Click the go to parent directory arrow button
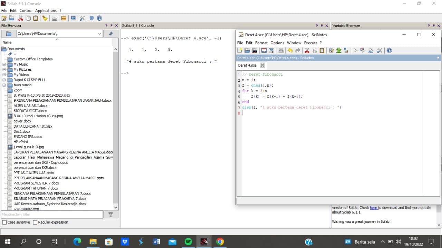The image size is (442, 248). tap(111, 34)
